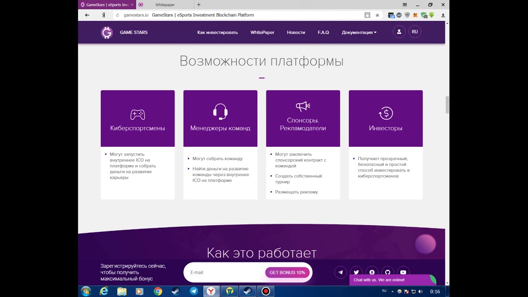This screenshot has height=297, width=528.
Task: Click the Как это работает heading
Action: click(262, 252)
